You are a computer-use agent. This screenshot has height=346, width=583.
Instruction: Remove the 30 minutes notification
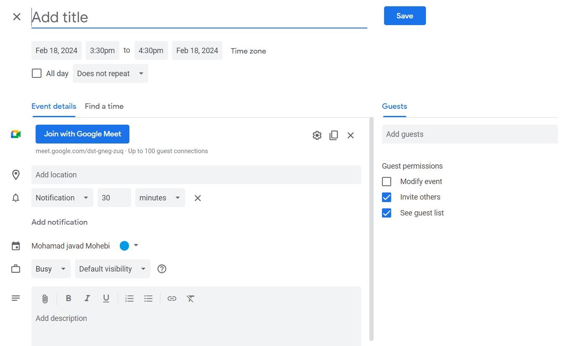[x=198, y=198]
